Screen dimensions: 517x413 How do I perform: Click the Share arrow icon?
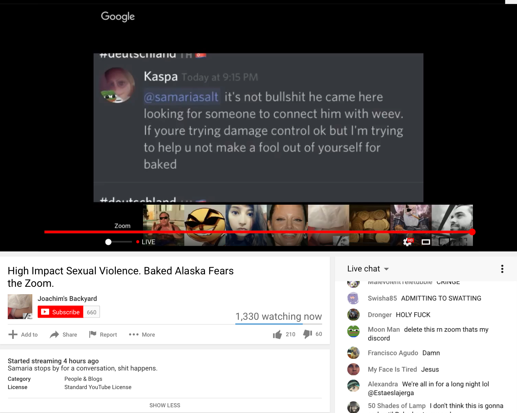[x=54, y=335]
